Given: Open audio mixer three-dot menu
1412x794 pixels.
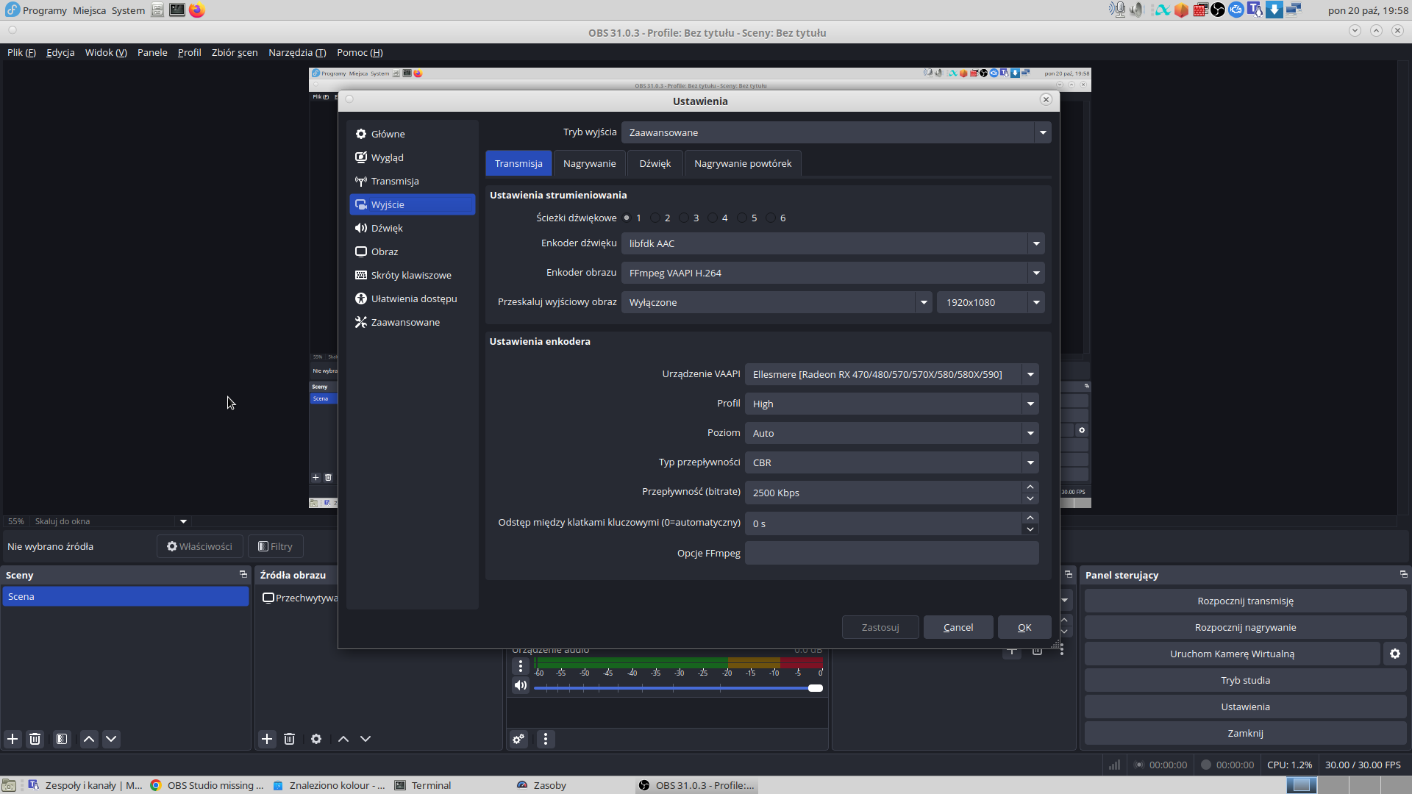Looking at the screenshot, I should [x=546, y=739].
